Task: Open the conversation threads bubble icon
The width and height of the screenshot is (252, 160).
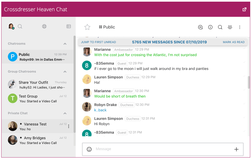Action: pos(200,27)
